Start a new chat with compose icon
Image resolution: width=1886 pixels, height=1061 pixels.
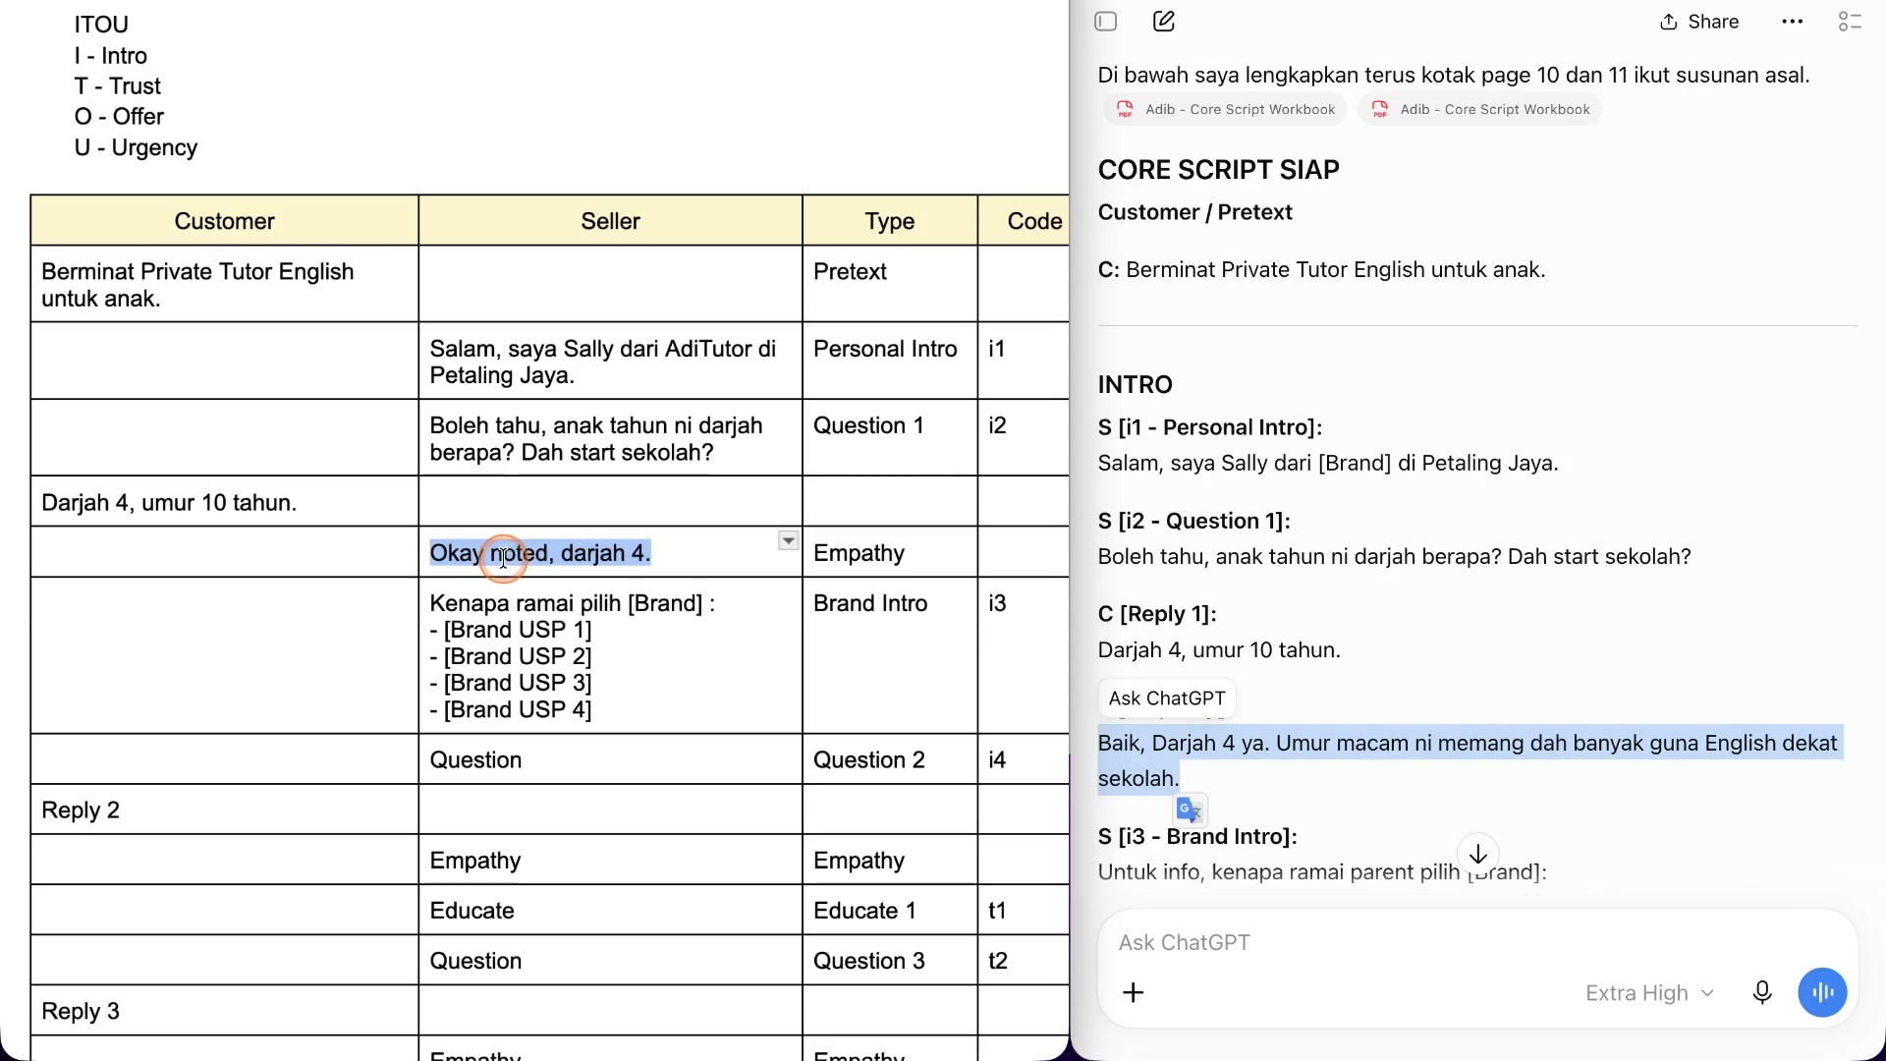(1164, 22)
